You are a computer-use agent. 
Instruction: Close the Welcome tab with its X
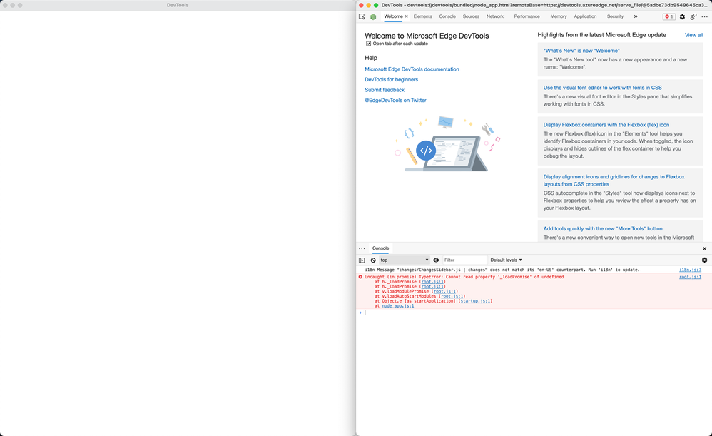407,16
